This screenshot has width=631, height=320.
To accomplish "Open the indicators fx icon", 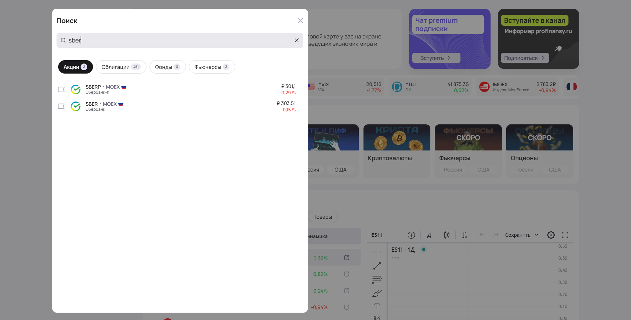I will 464,235.
